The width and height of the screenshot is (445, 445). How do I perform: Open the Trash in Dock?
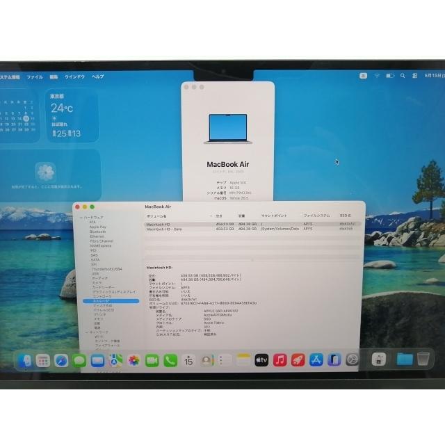click(x=423, y=359)
